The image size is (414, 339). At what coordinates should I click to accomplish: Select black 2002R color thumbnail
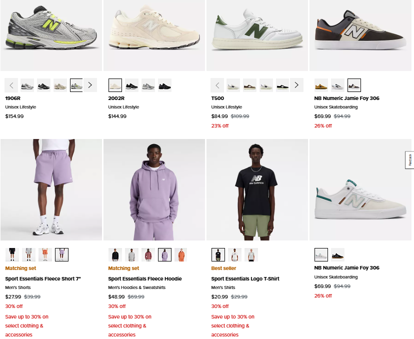click(132, 85)
